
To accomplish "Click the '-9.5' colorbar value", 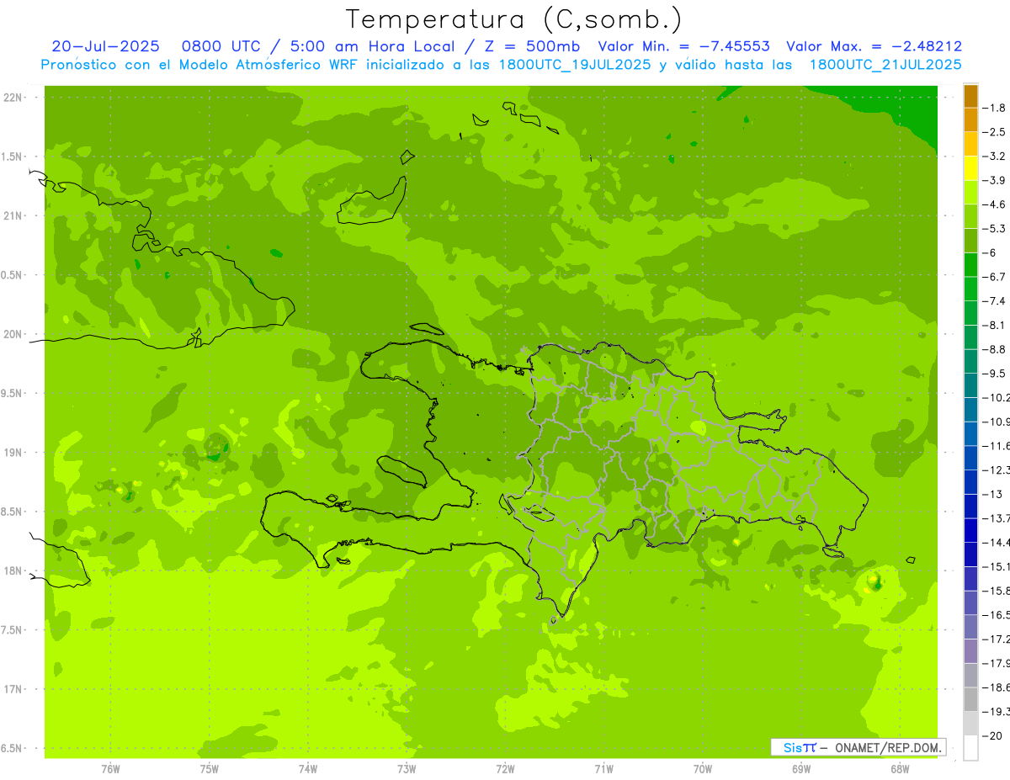I will (993, 374).
